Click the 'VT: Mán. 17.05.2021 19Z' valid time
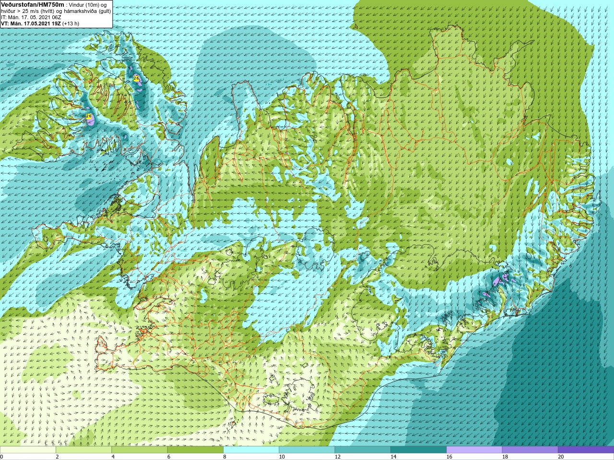This screenshot has height=460, width=614. tap(31, 23)
